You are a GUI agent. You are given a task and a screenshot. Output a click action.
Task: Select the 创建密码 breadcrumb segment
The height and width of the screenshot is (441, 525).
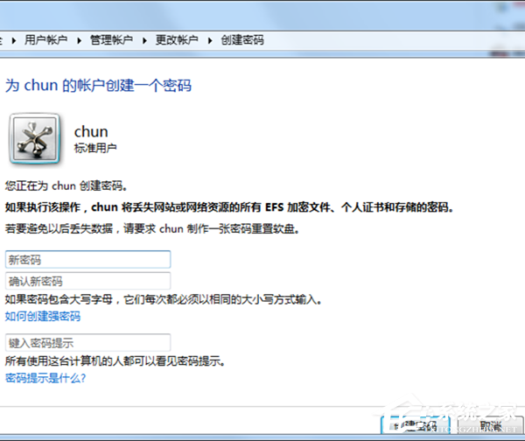click(x=242, y=40)
